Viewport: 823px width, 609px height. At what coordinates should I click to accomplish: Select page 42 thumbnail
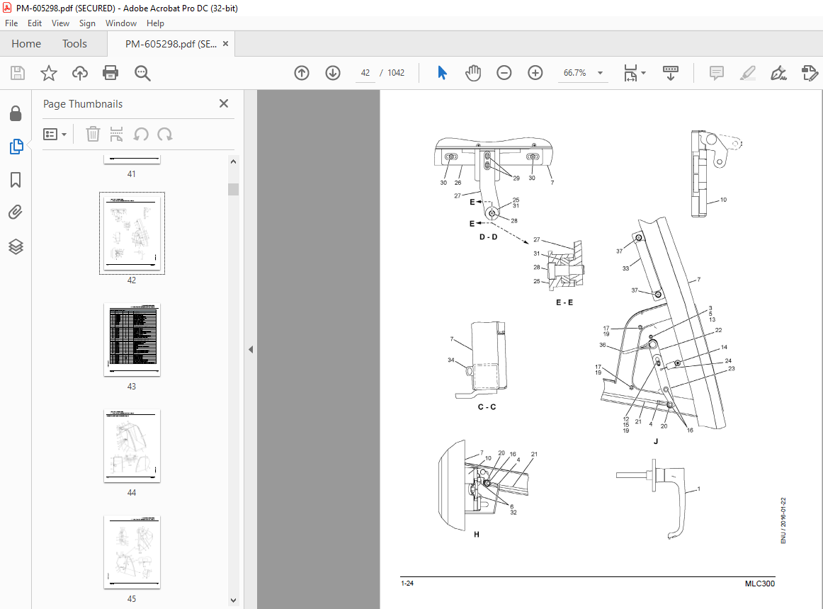[x=132, y=233]
